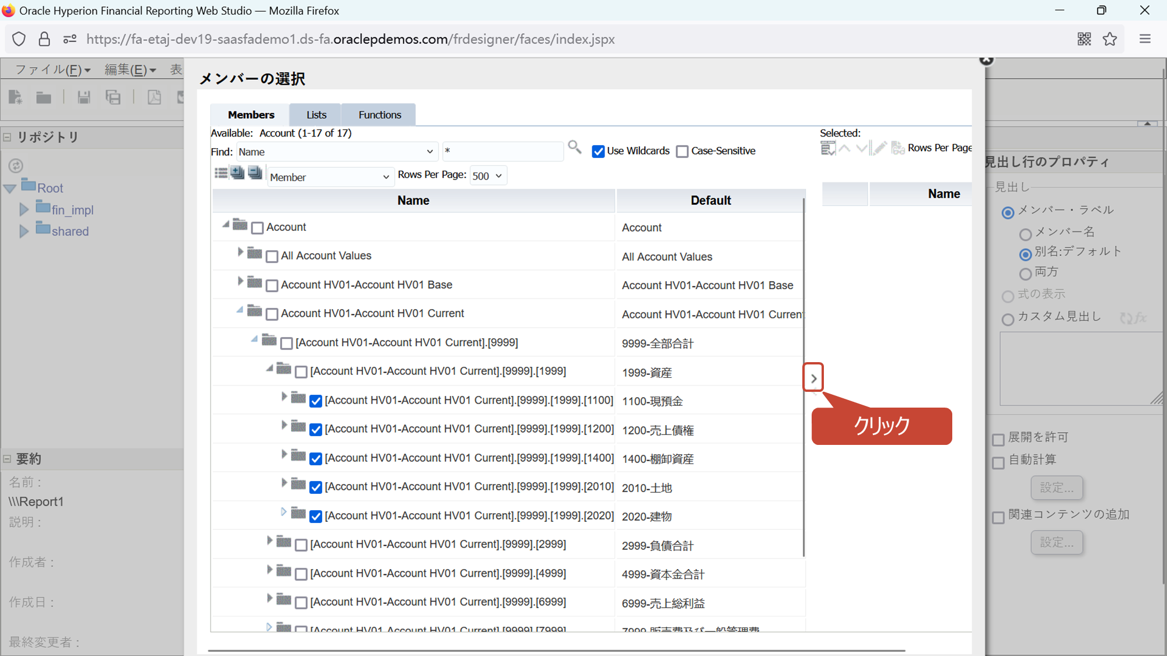Click the list view icon left of expand

(221, 173)
